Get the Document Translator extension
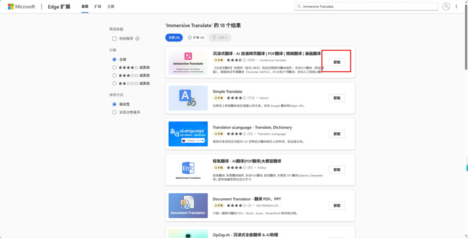This screenshot has width=468, height=238. pos(337,206)
